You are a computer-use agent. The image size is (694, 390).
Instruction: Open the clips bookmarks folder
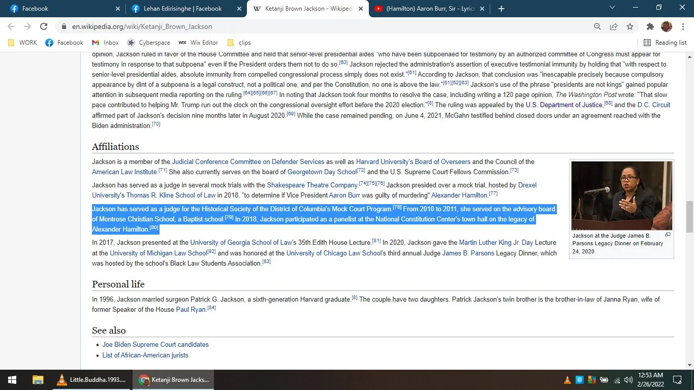coord(239,43)
